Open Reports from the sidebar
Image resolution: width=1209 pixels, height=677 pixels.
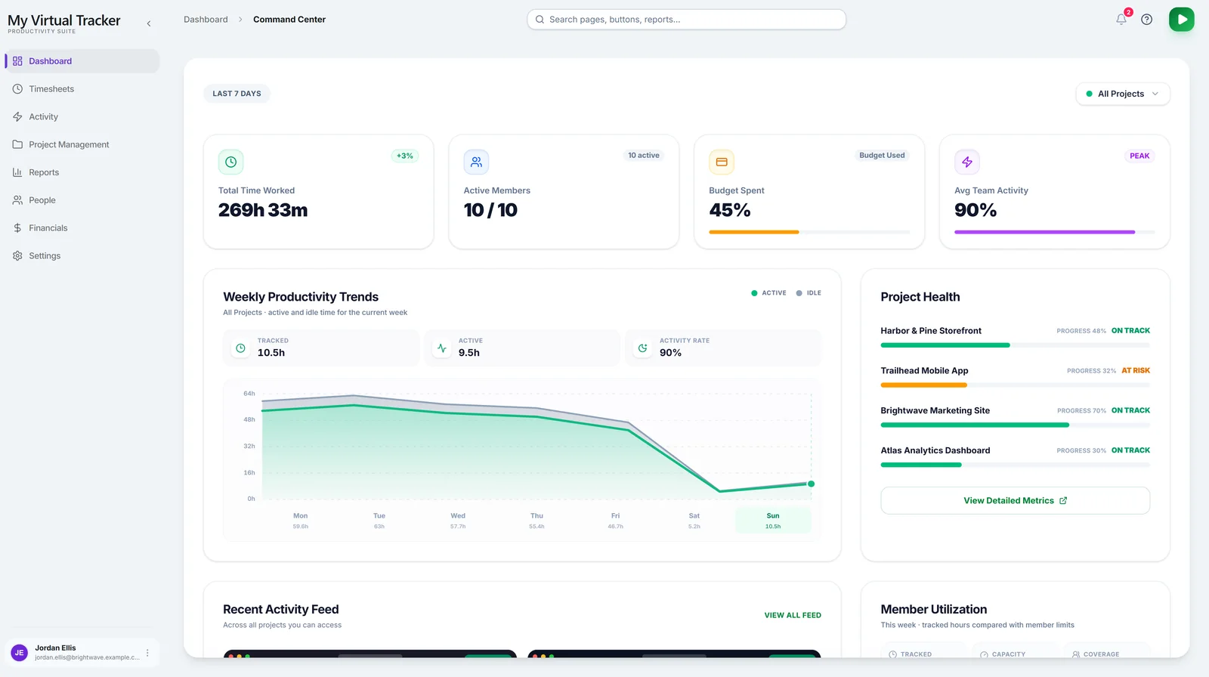82,172
